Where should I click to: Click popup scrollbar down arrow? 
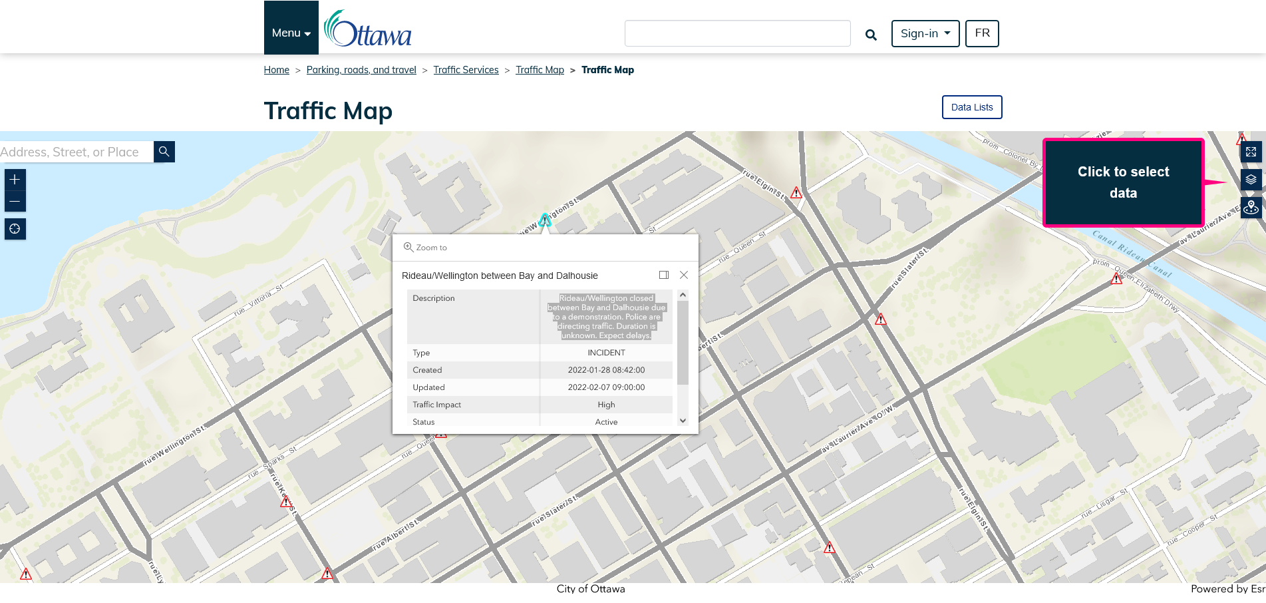click(683, 421)
